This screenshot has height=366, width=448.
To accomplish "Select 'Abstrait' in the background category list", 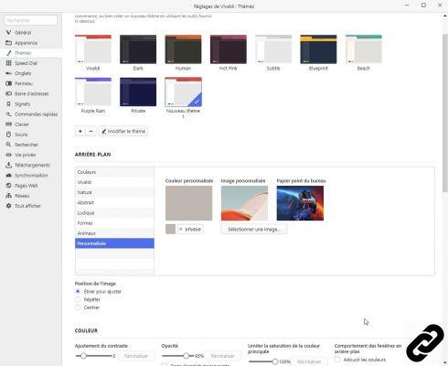I will (114, 202).
